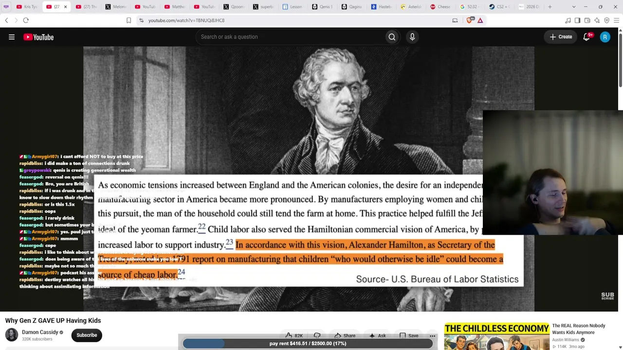Bookmark this page
This screenshot has height=350, width=623.
[x=128, y=20]
